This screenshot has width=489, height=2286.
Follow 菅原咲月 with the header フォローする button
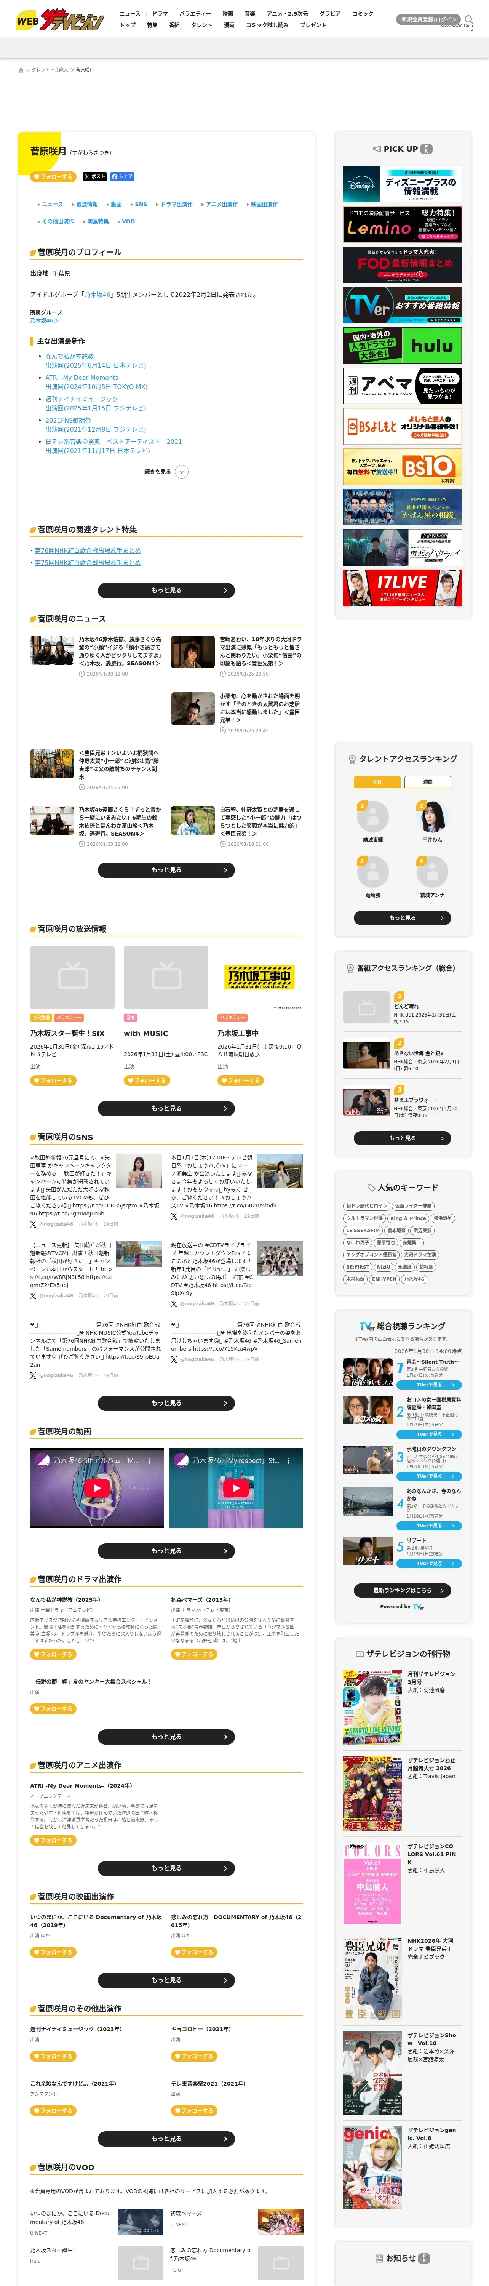[53, 177]
